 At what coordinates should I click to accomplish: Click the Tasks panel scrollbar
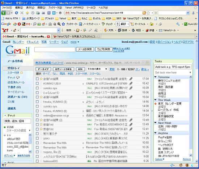(x=191, y=116)
